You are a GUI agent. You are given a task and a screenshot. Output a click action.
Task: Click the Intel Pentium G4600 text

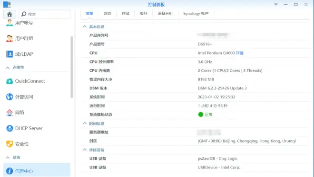(x=216, y=53)
